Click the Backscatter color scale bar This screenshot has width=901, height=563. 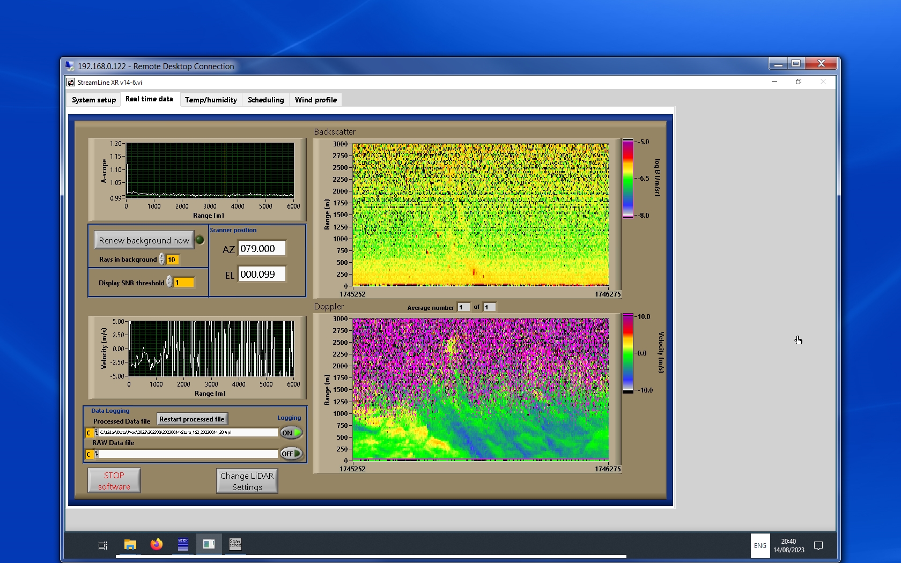coord(627,179)
